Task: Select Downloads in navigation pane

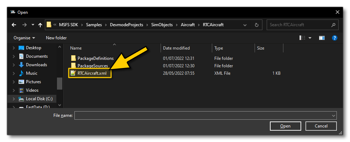Action: pos(36,65)
